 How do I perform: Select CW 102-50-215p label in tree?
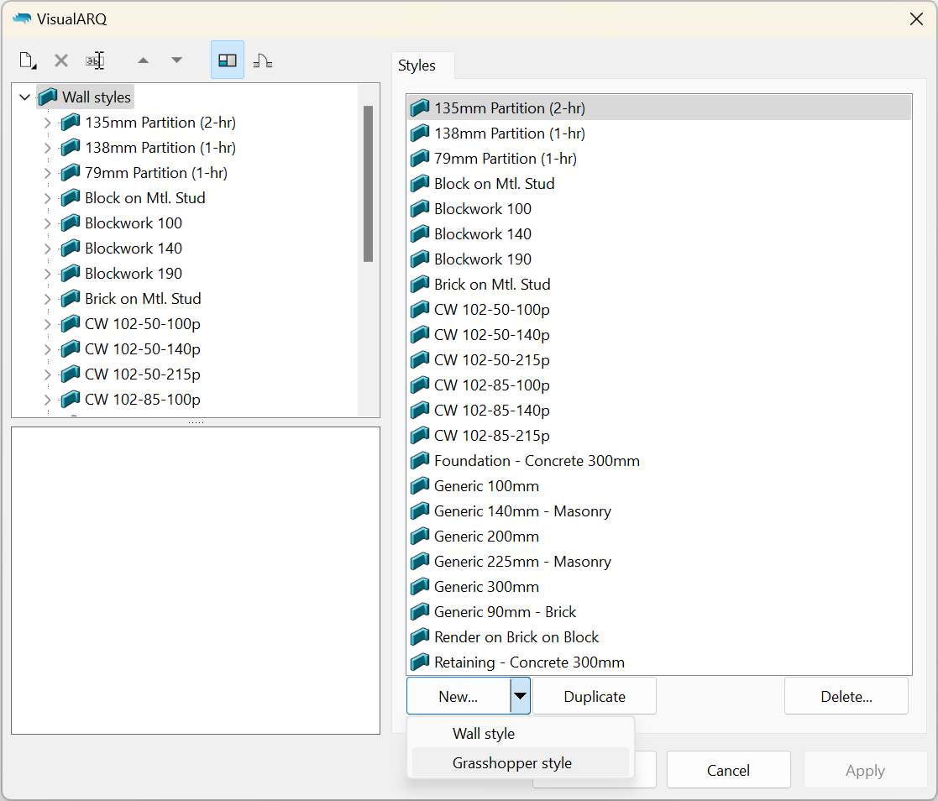[143, 374]
